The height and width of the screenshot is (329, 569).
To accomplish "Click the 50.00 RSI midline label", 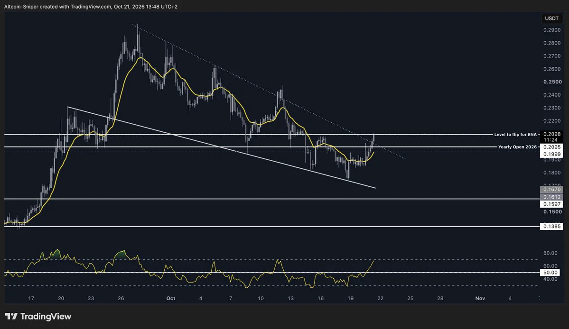I will click(550, 273).
